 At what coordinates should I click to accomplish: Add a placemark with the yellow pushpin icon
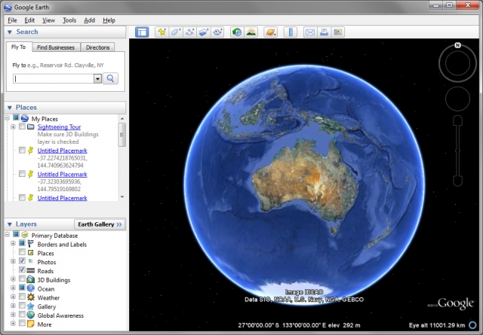[x=162, y=32]
